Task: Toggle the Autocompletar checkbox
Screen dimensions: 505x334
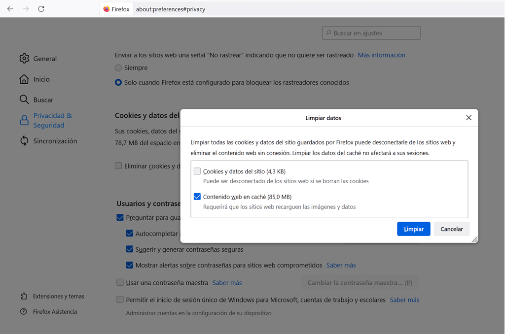Action: (130, 234)
